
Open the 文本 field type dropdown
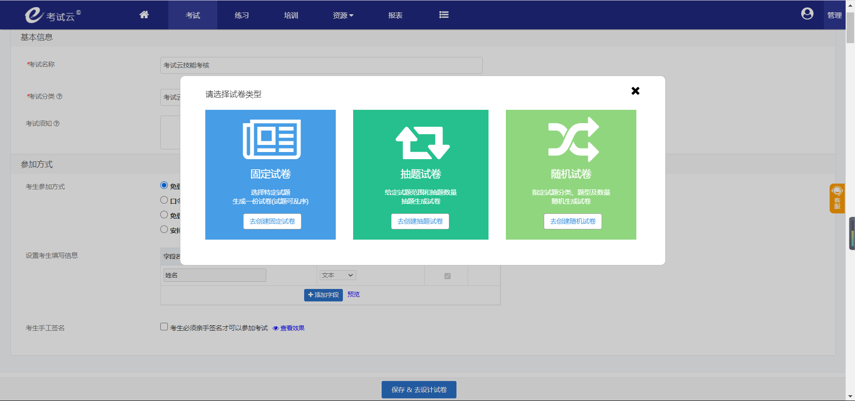click(337, 275)
